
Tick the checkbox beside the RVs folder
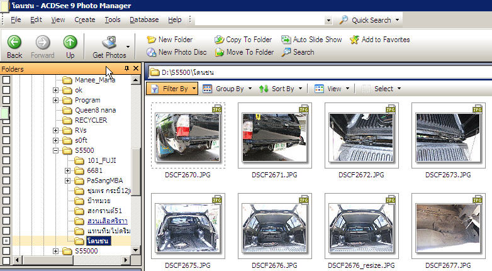click(6, 130)
